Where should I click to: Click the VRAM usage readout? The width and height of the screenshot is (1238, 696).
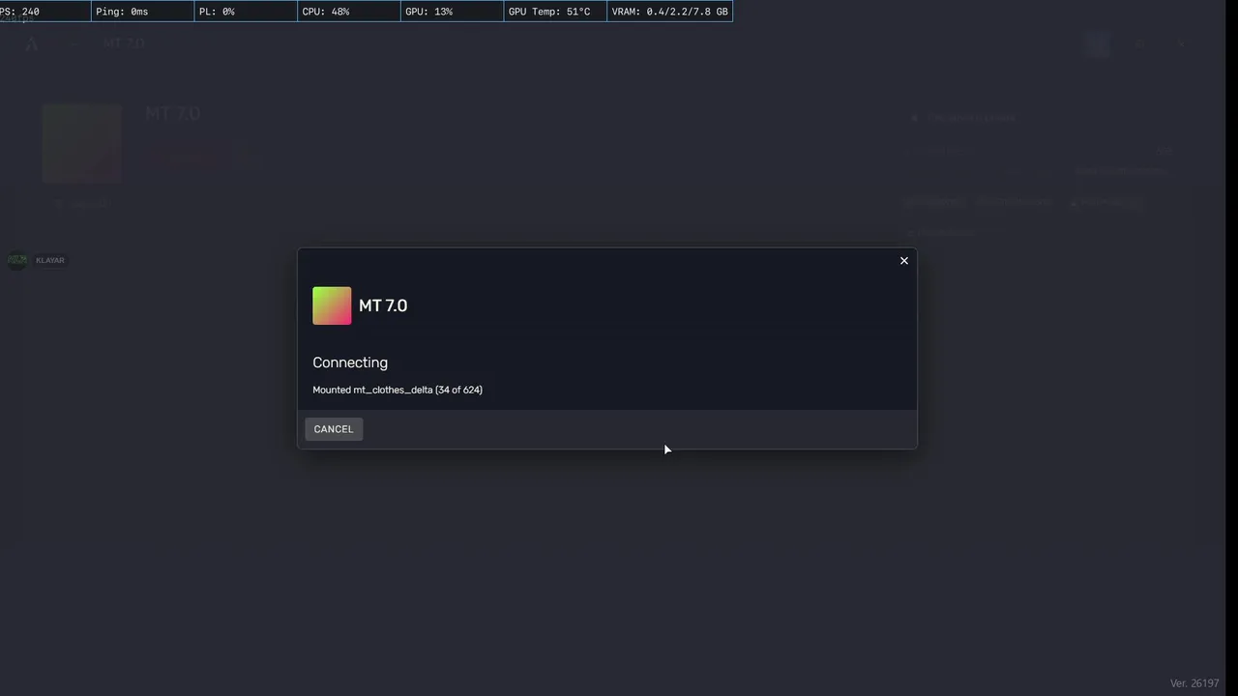click(669, 12)
